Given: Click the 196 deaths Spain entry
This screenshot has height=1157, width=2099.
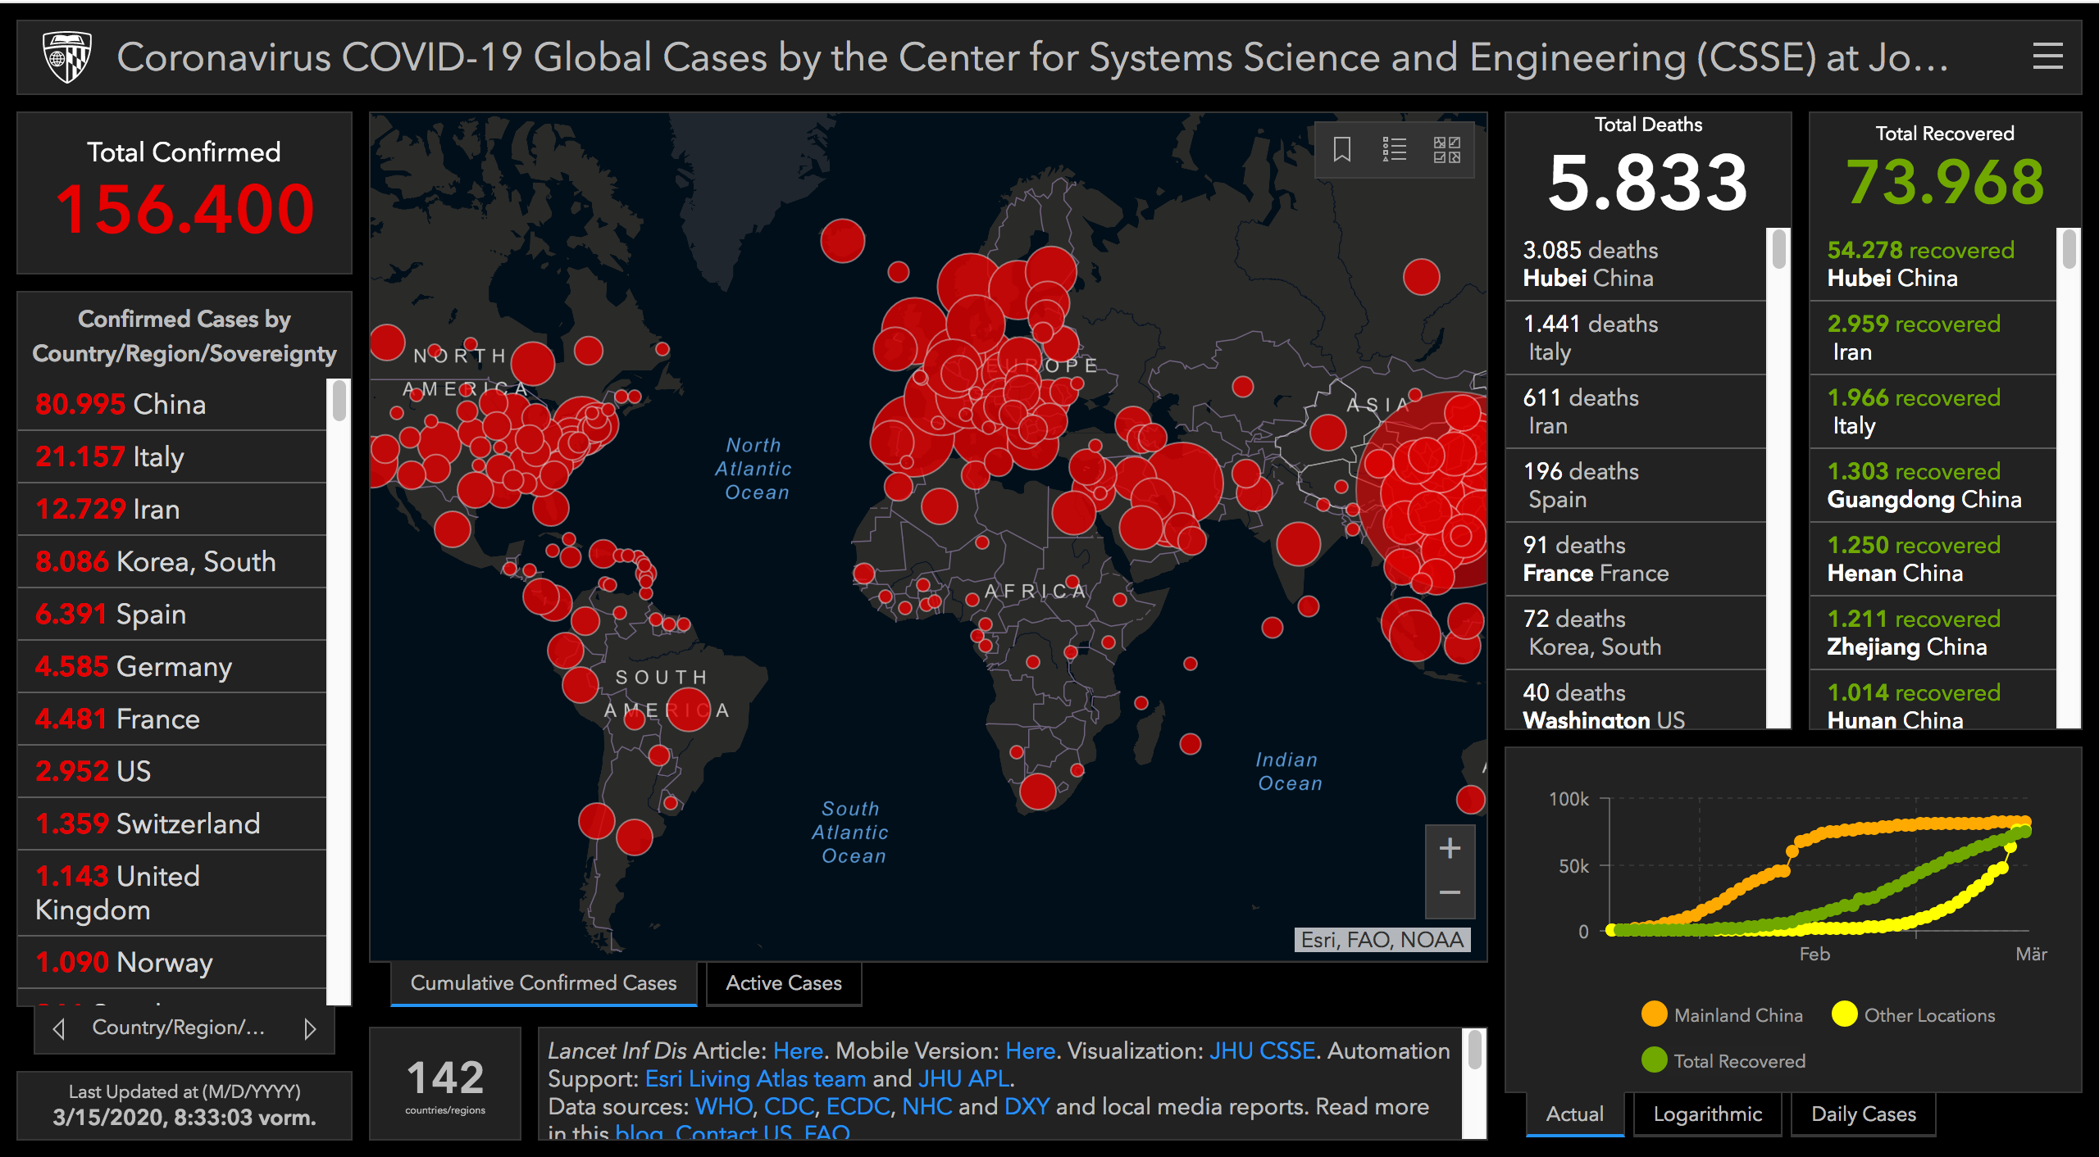Looking at the screenshot, I should click(x=1636, y=485).
